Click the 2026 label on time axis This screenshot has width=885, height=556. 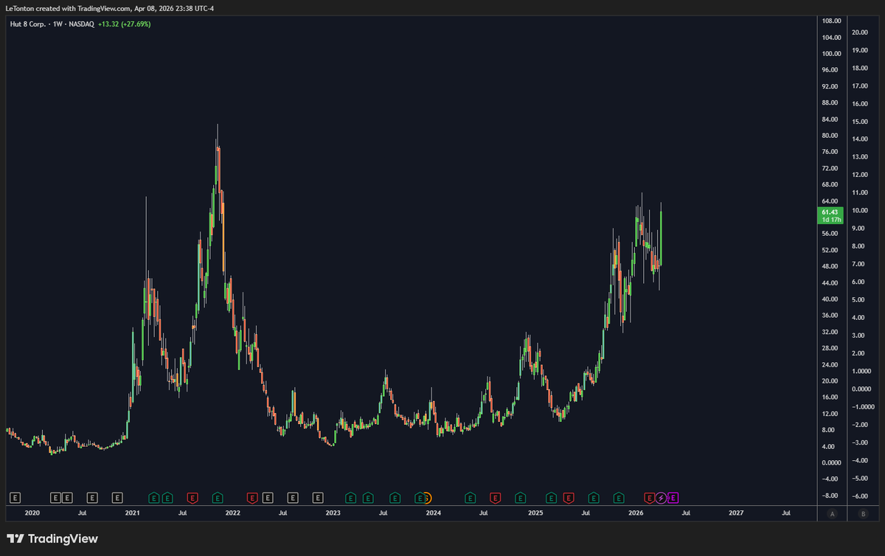coord(635,512)
